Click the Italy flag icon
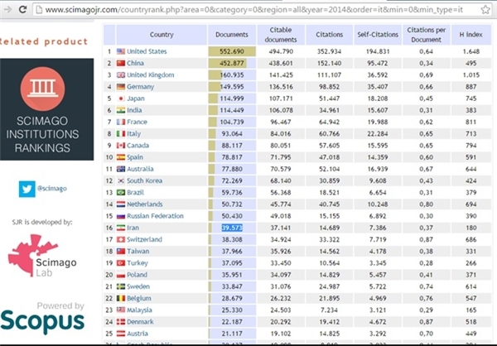 (x=121, y=134)
